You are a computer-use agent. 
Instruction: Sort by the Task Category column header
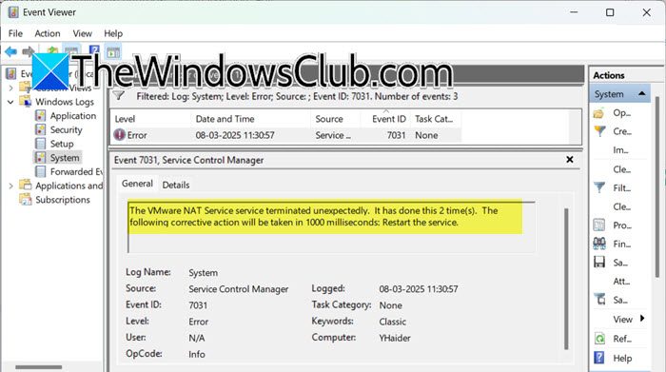tap(436, 119)
